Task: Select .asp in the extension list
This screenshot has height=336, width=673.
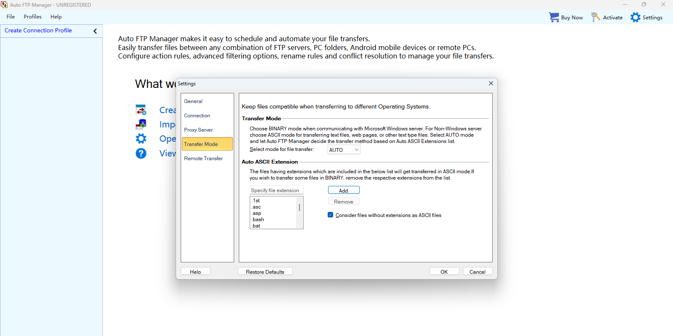Action: [x=273, y=213]
